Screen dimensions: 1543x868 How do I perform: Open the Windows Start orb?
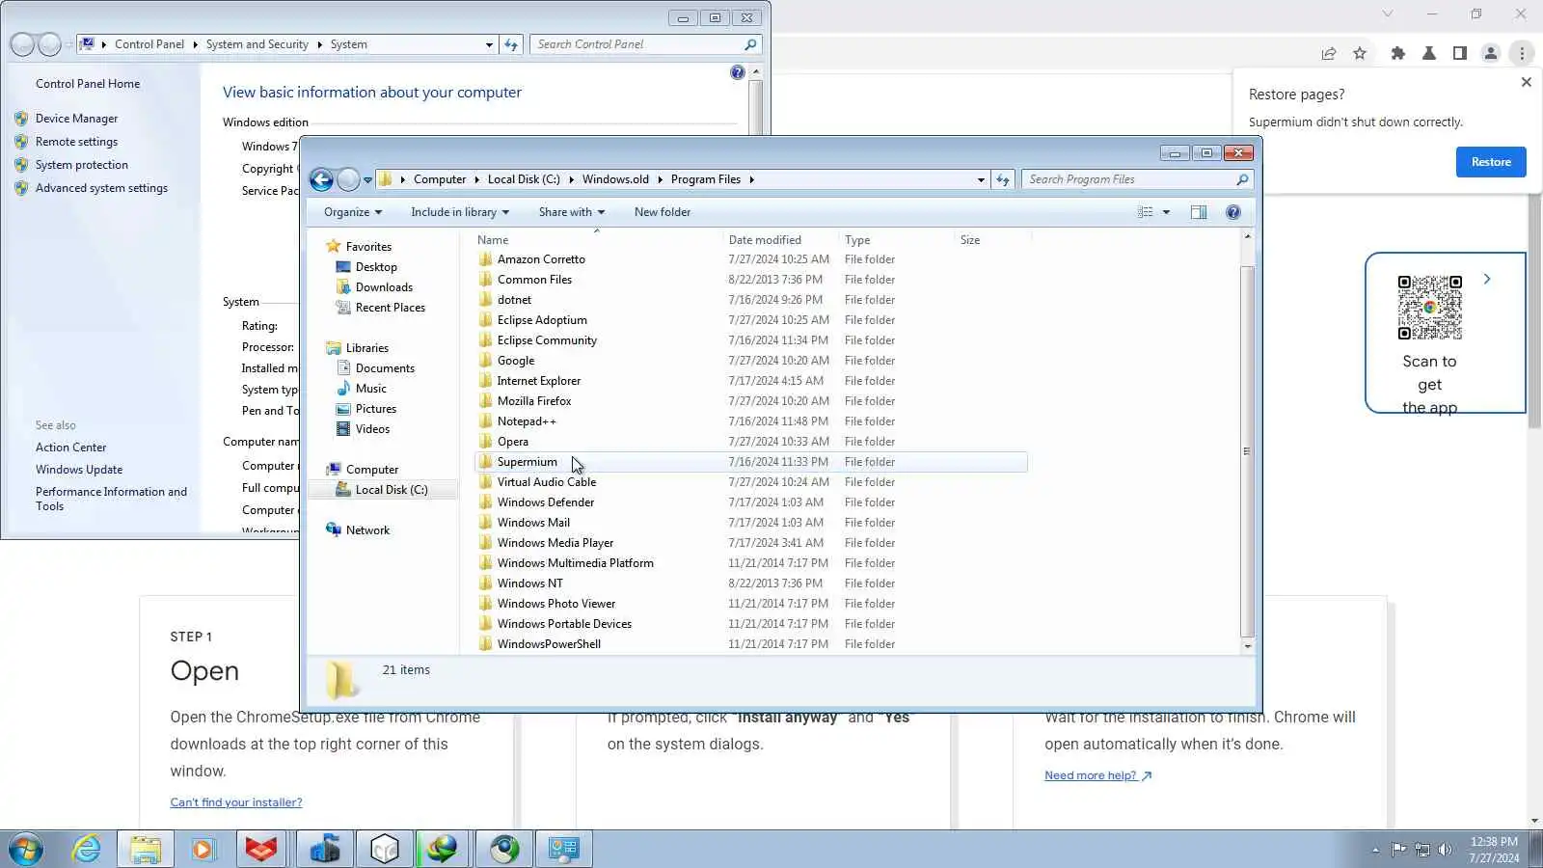[26, 850]
